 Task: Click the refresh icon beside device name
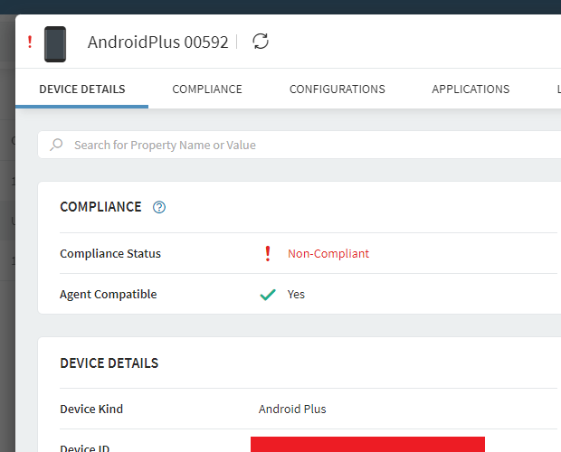tap(261, 42)
